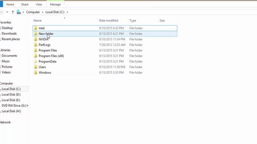Sort by the Size column header
Viewport: 257px width, 144px height.
pyautogui.click(x=162, y=20)
